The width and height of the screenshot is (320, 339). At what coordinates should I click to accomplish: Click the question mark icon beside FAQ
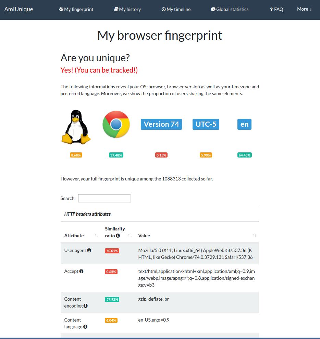click(x=271, y=9)
